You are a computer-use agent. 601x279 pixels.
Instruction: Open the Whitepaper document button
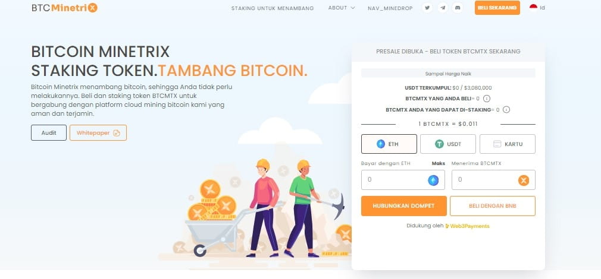pos(98,132)
